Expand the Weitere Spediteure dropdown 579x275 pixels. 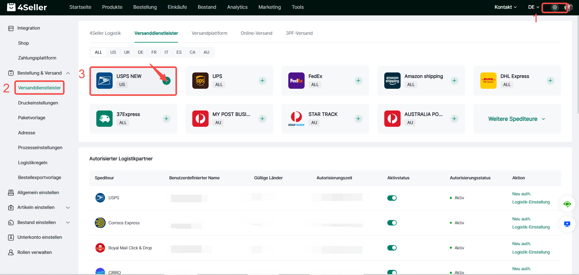coord(517,119)
